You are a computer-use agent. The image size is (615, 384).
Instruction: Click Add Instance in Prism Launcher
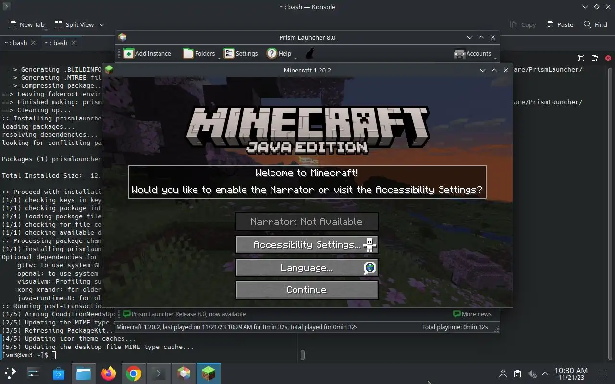click(x=147, y=53)
